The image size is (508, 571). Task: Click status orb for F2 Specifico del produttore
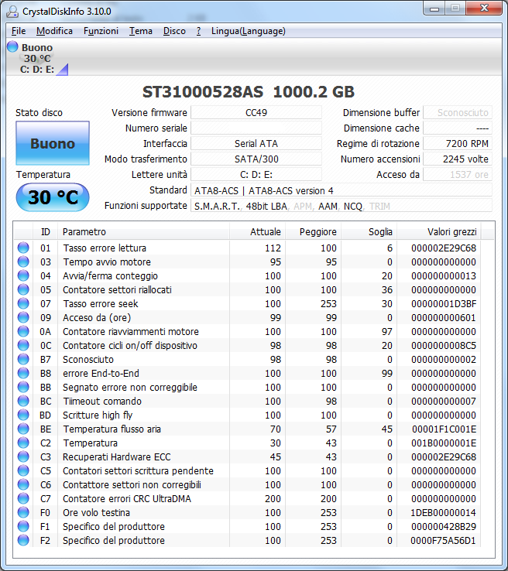[23, 540]
